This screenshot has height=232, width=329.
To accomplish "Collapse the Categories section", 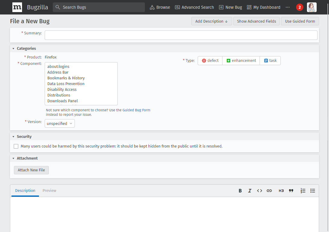I will tap(14, 49).
